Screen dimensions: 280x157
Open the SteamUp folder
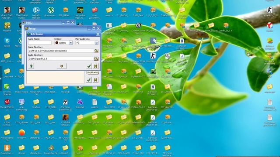[65, 88]
